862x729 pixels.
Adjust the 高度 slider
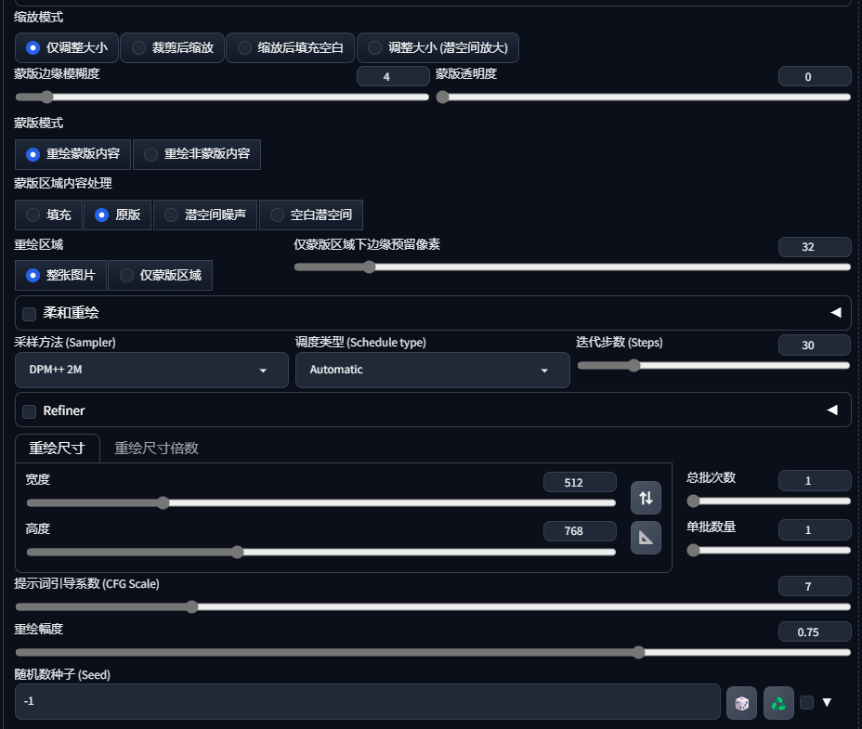tap(321, 552)
